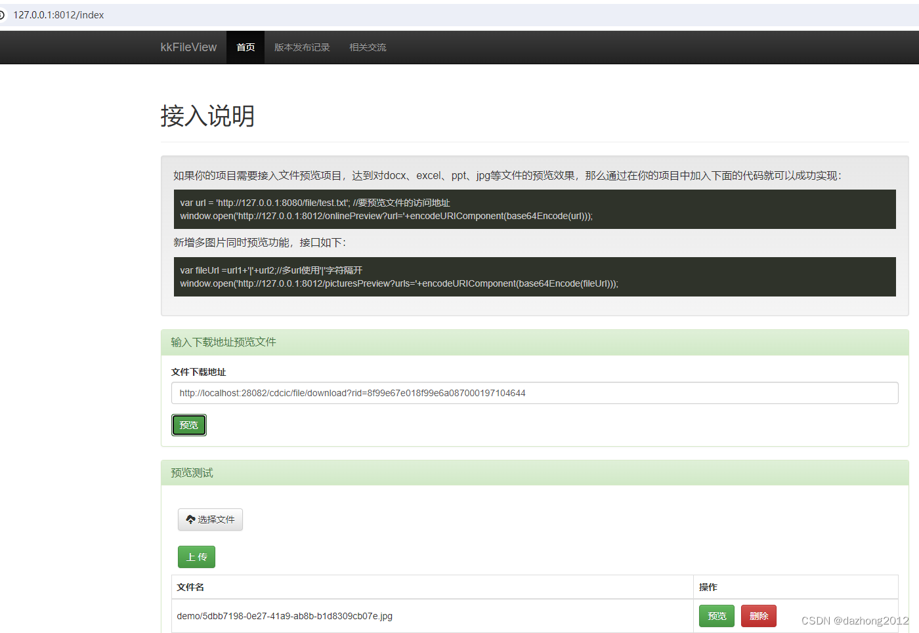Click the first code example block
The width and height of the screenshot is (919, 633).
point(535,209)
